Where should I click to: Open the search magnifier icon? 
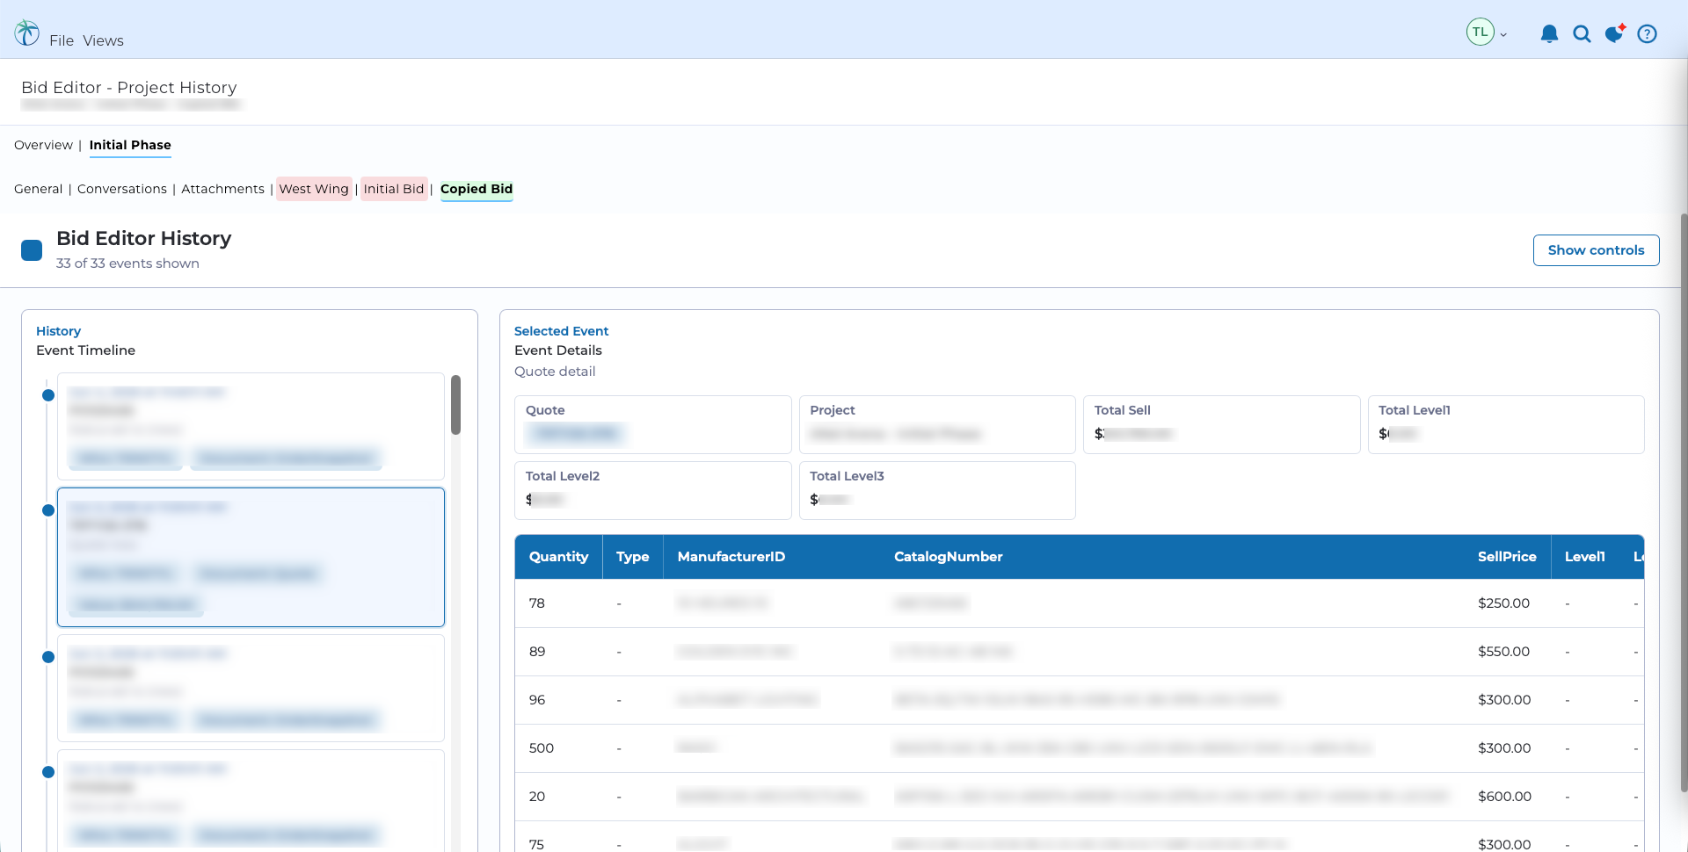click(x=1582, y=34)
